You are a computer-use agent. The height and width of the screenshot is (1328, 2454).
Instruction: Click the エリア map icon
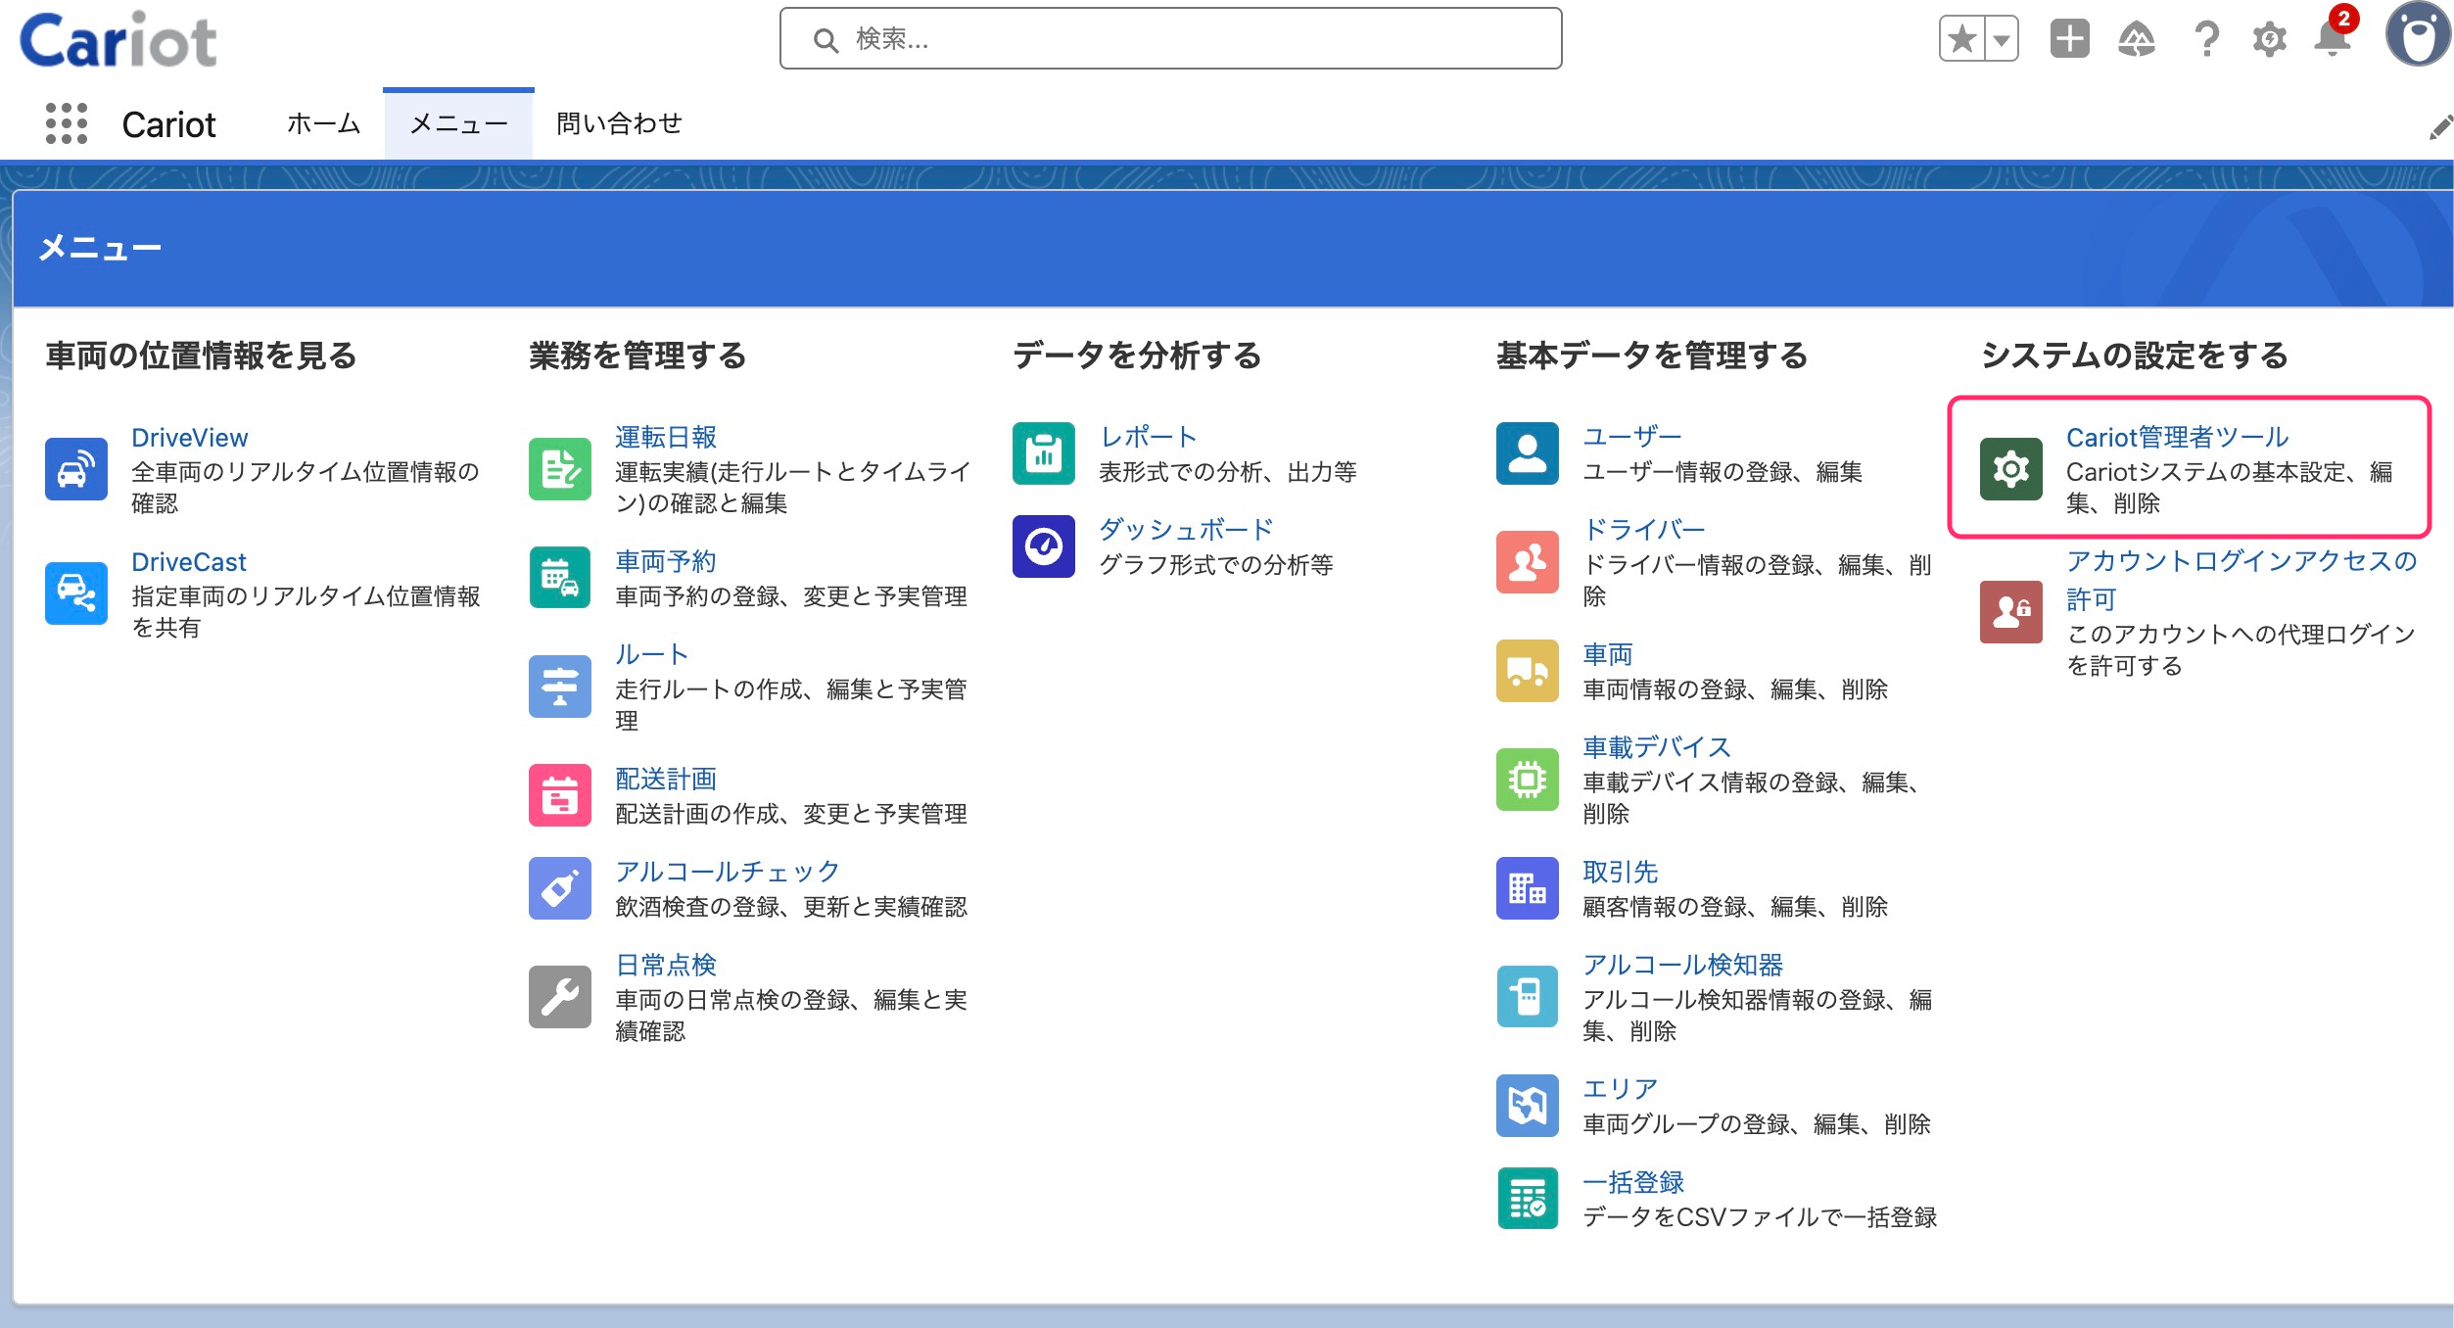click(x=1528, y=1106)
